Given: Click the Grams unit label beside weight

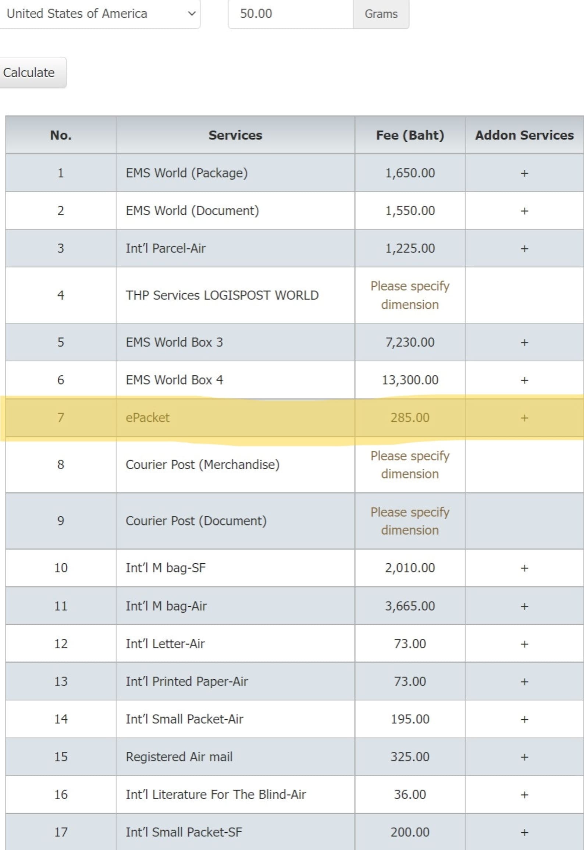Looking at the screenshot, I should point(381,14).
